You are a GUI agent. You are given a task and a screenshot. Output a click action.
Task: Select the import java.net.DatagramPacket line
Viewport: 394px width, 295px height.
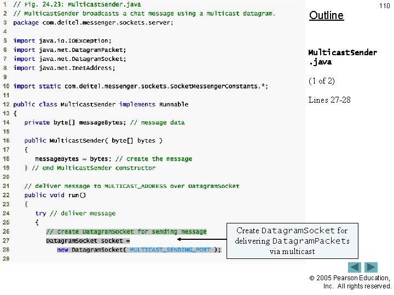69,50
